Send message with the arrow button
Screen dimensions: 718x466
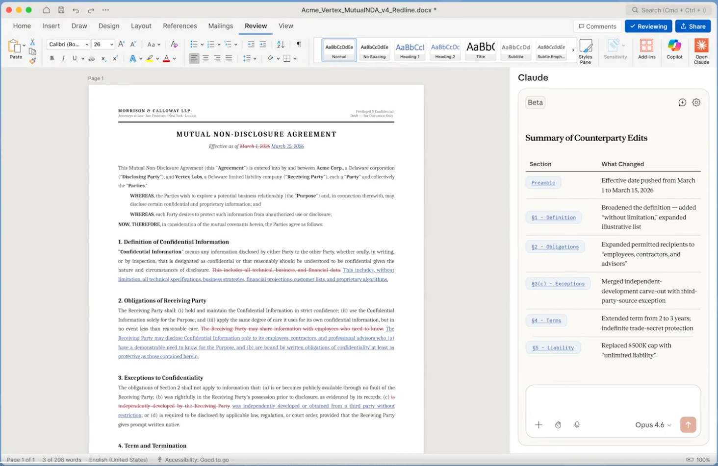tap(688, 425)
